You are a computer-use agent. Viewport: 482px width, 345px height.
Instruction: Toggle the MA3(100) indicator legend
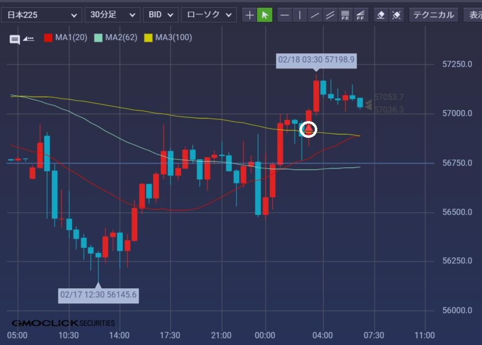pyautogui.click(x=168, y=37)
